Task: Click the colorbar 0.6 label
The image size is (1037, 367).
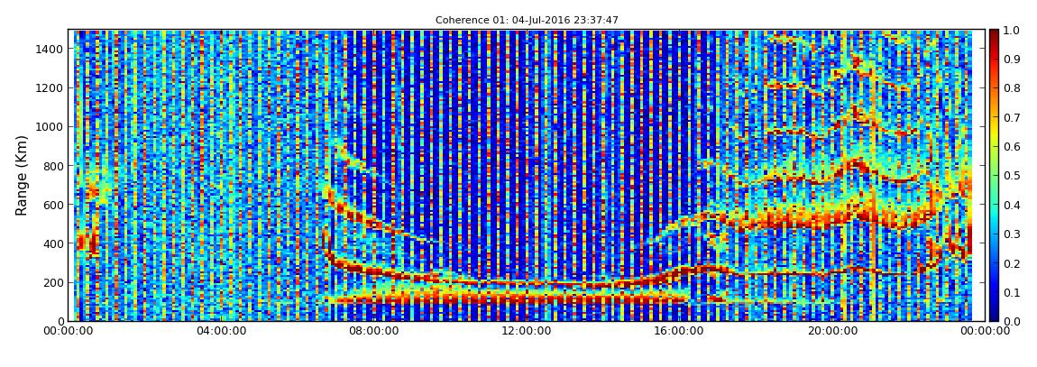Action: 1011,147
